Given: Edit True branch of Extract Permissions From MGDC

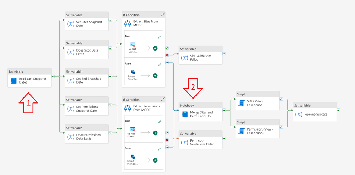Looking at the screenshot, I should coord(160,122).
